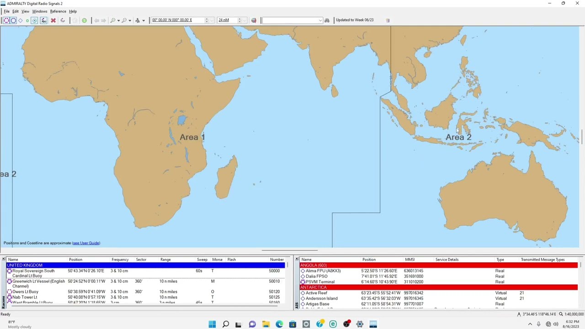The height and width of the screenshot is (329, 585).
Task: Click the red X delete icon
Action: click(x=53, y=20)
